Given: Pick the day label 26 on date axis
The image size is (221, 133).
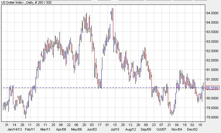Looking at the screenshot, I should click(x=138, y=125).
